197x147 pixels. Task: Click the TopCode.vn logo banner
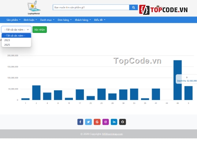(164, 10)
